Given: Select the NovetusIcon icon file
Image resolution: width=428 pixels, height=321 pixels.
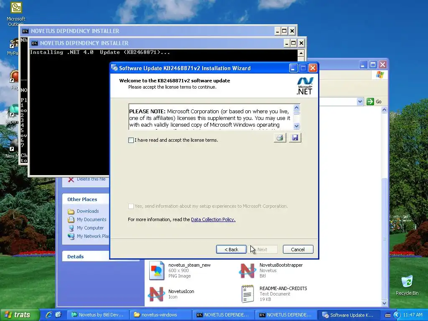Looking at the screenshot, I should [156, 294].
